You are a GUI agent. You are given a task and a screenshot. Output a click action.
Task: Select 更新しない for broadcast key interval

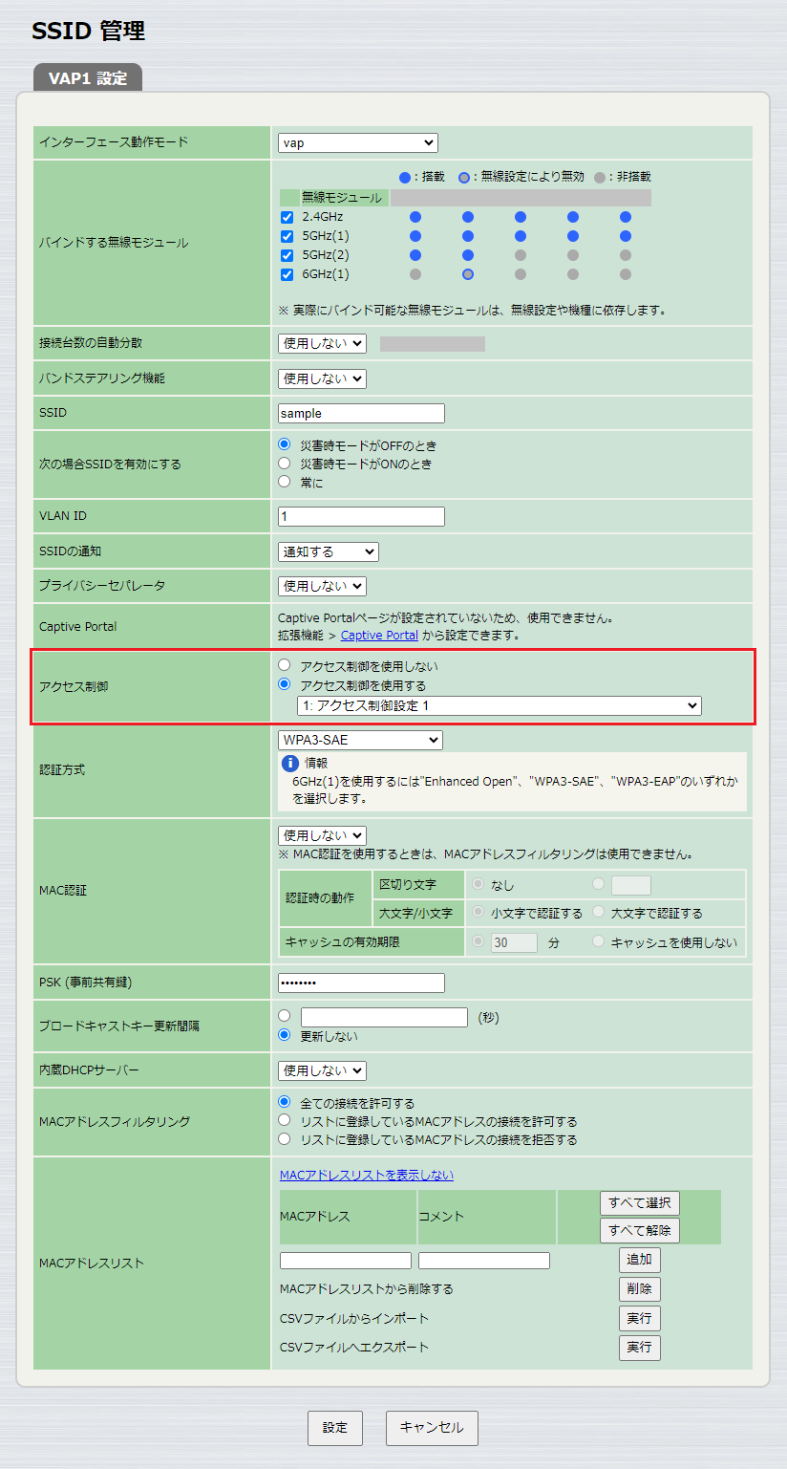tap(284, 1035)
